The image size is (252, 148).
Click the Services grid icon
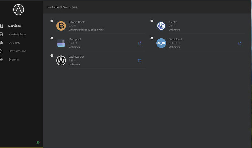click(1, 26)
